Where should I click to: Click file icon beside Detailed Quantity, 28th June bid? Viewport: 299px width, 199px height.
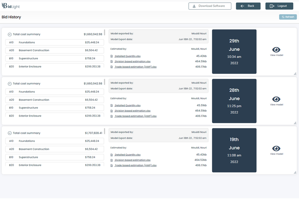click(111, 106)
